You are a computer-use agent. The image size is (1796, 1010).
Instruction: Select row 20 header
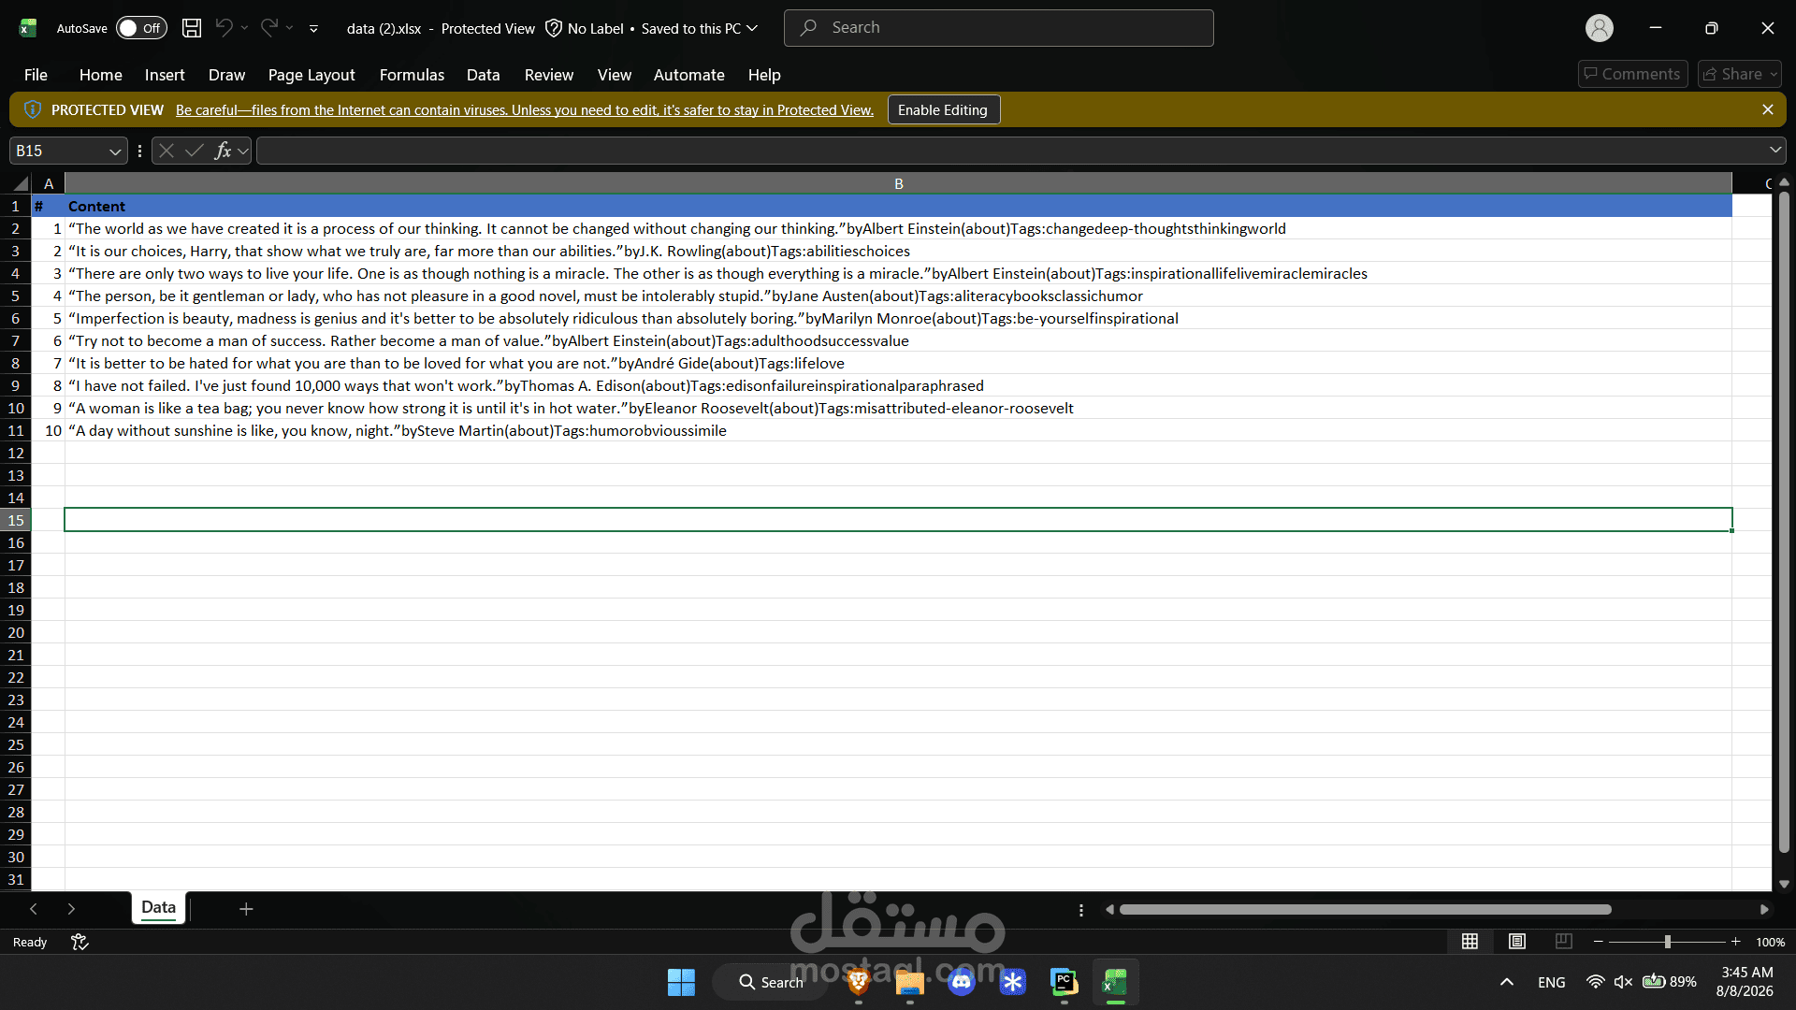coord(16,632)
